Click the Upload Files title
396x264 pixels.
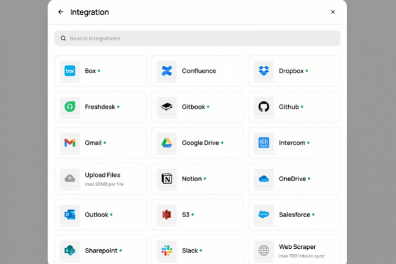point(102,175)
